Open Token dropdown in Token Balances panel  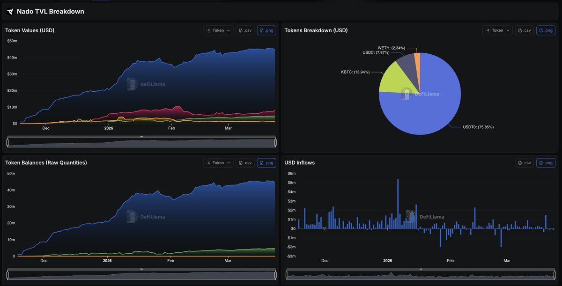click(218, 163)
